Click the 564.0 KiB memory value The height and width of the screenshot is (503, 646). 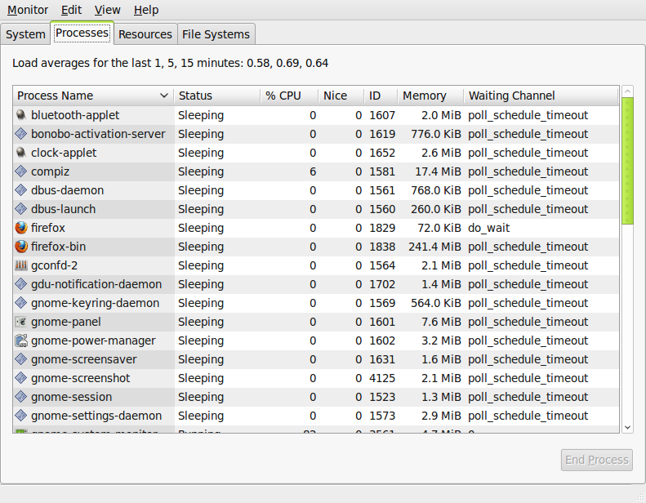436,303
